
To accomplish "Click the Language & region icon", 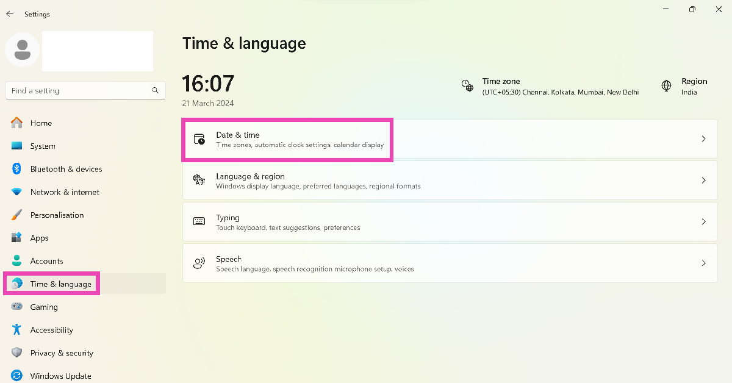I will 199,180.
